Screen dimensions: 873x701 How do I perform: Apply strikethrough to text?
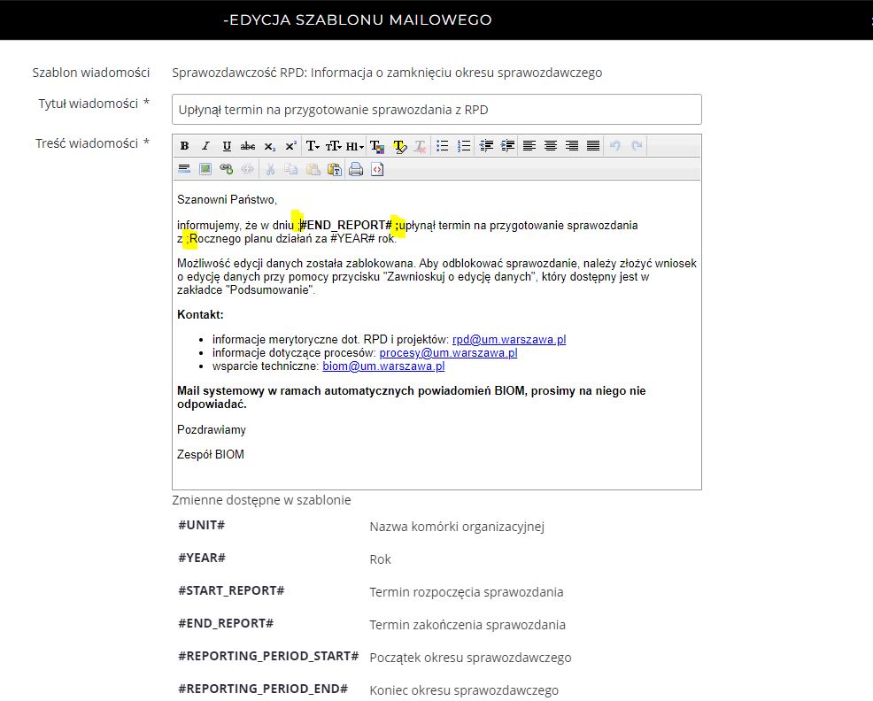click(248, 146)
